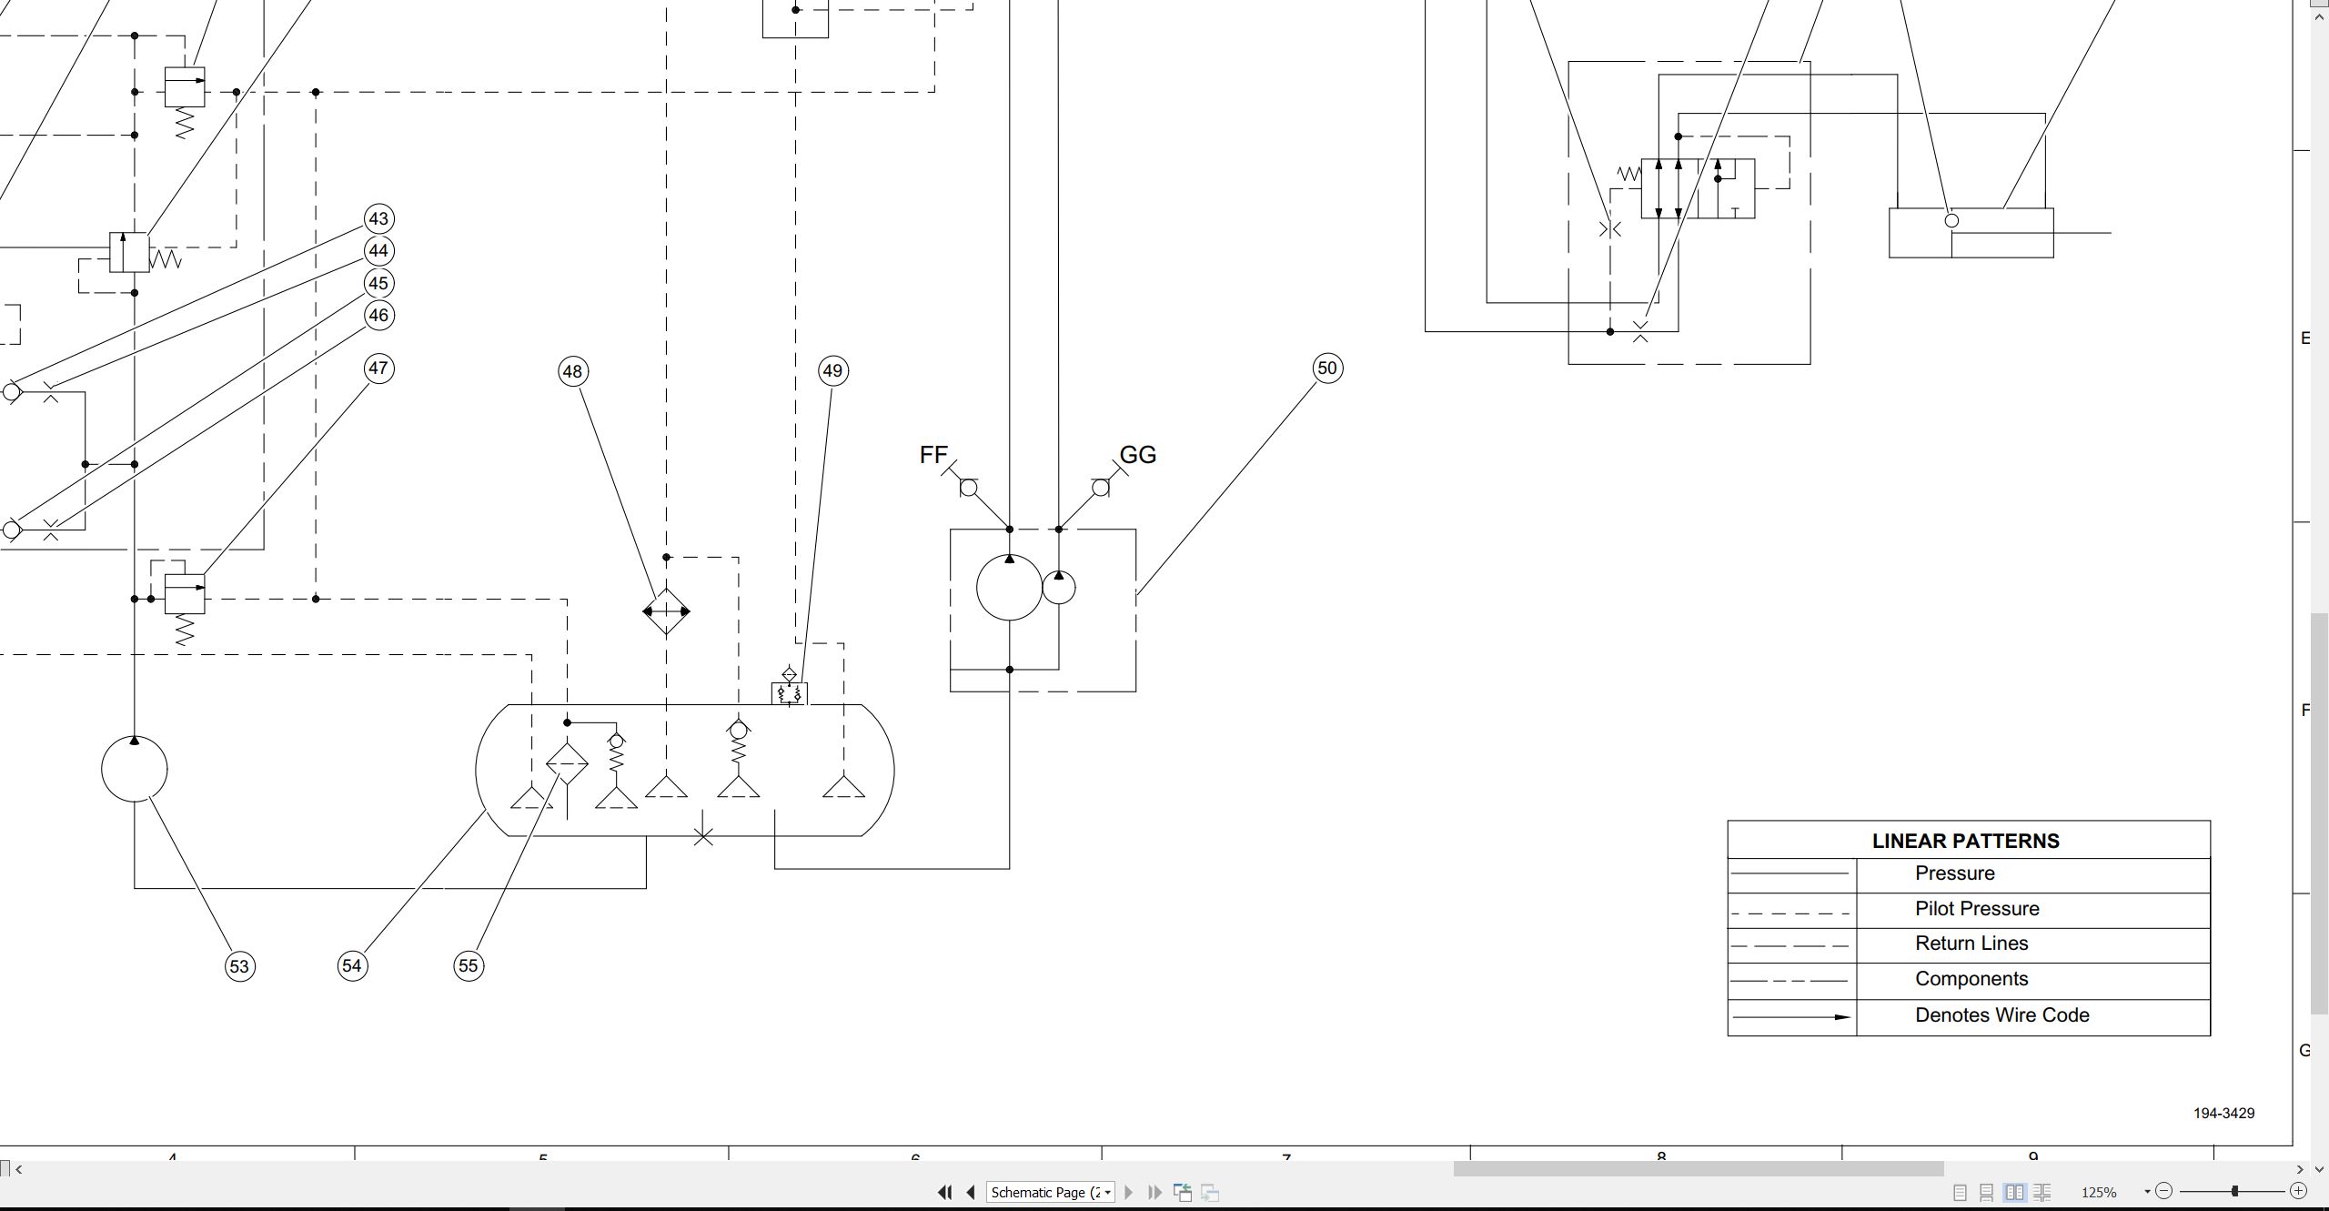Go to the last page
Screen dimensions: 2329x1211
click(x=1155, y=1192)
